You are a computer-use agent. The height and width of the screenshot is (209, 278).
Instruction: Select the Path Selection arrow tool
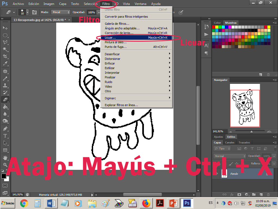coord(5,143)
